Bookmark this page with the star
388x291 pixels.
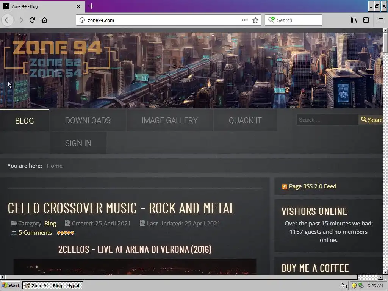(255, 20)
